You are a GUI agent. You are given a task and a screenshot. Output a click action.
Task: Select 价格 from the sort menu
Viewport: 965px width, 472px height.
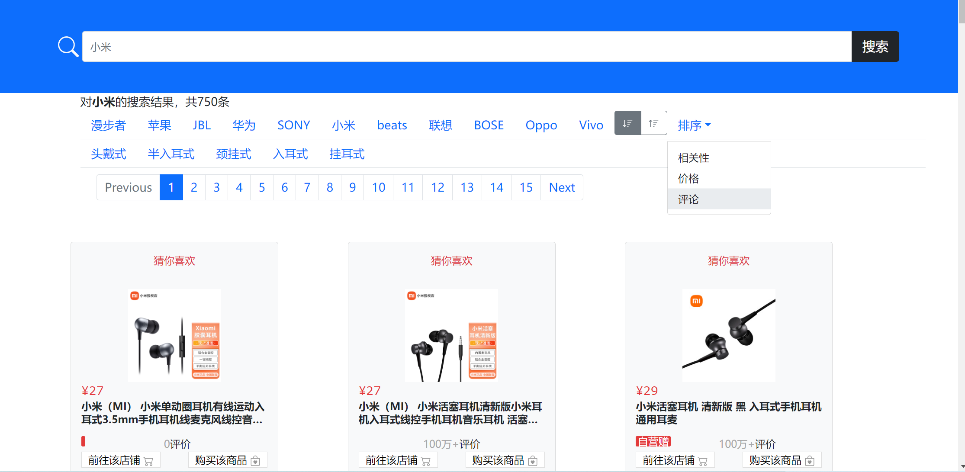point(688,178)
